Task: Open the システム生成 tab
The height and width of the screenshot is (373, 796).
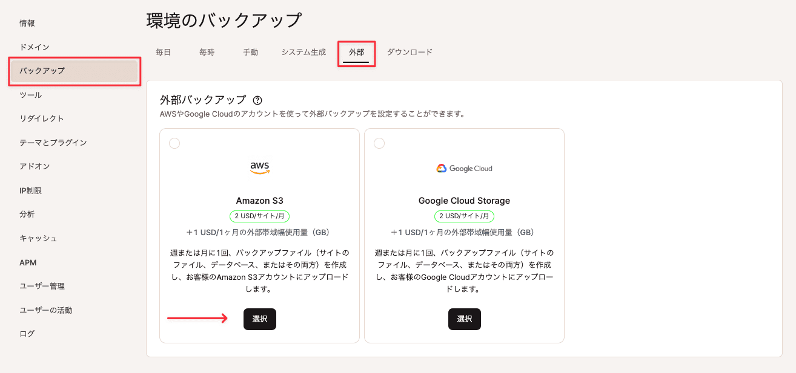Action: tap(302, 52)
